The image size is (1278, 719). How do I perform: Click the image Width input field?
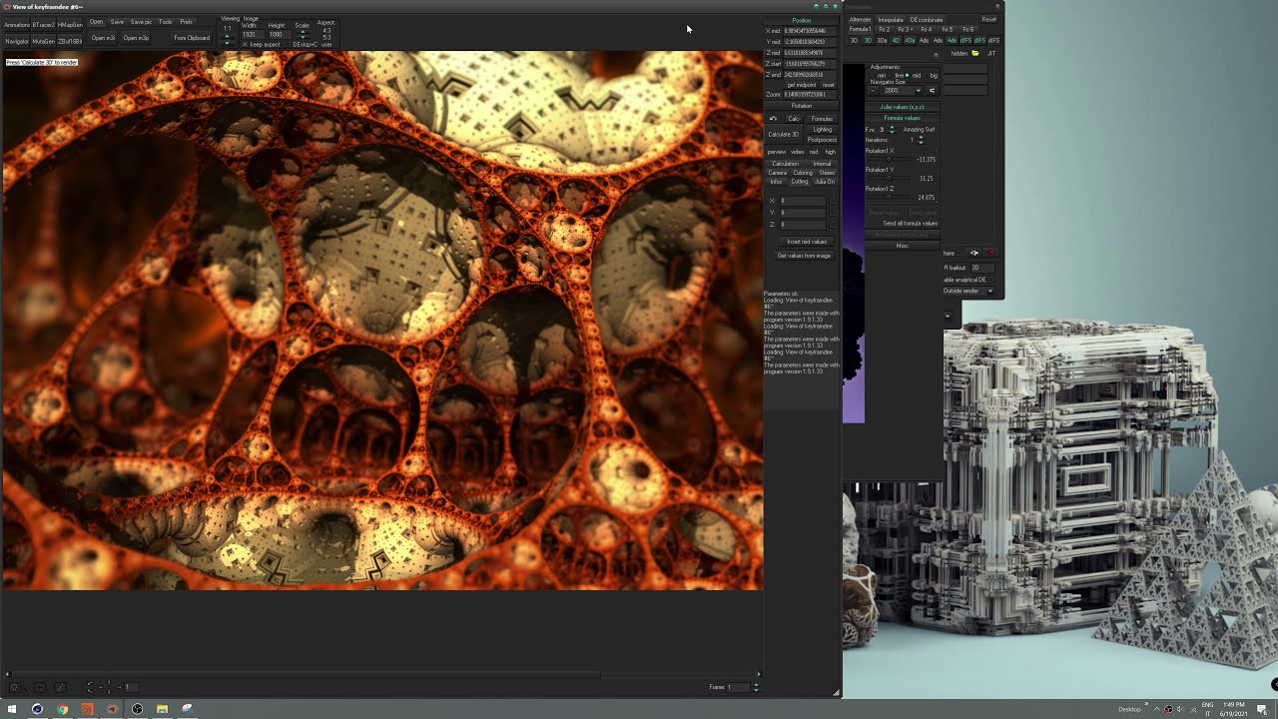pyautogui.click(x=253, y=34)
